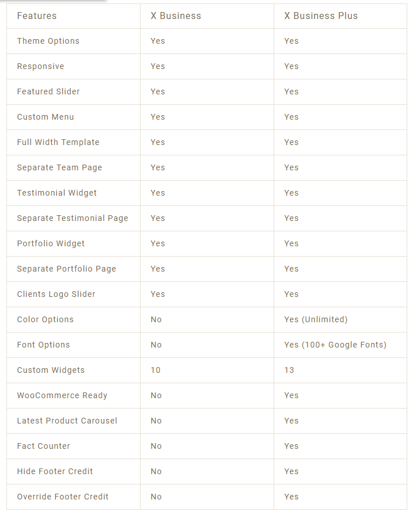Click the Custom Widgets value 10

pyautogui.click(x=156, y=370)
